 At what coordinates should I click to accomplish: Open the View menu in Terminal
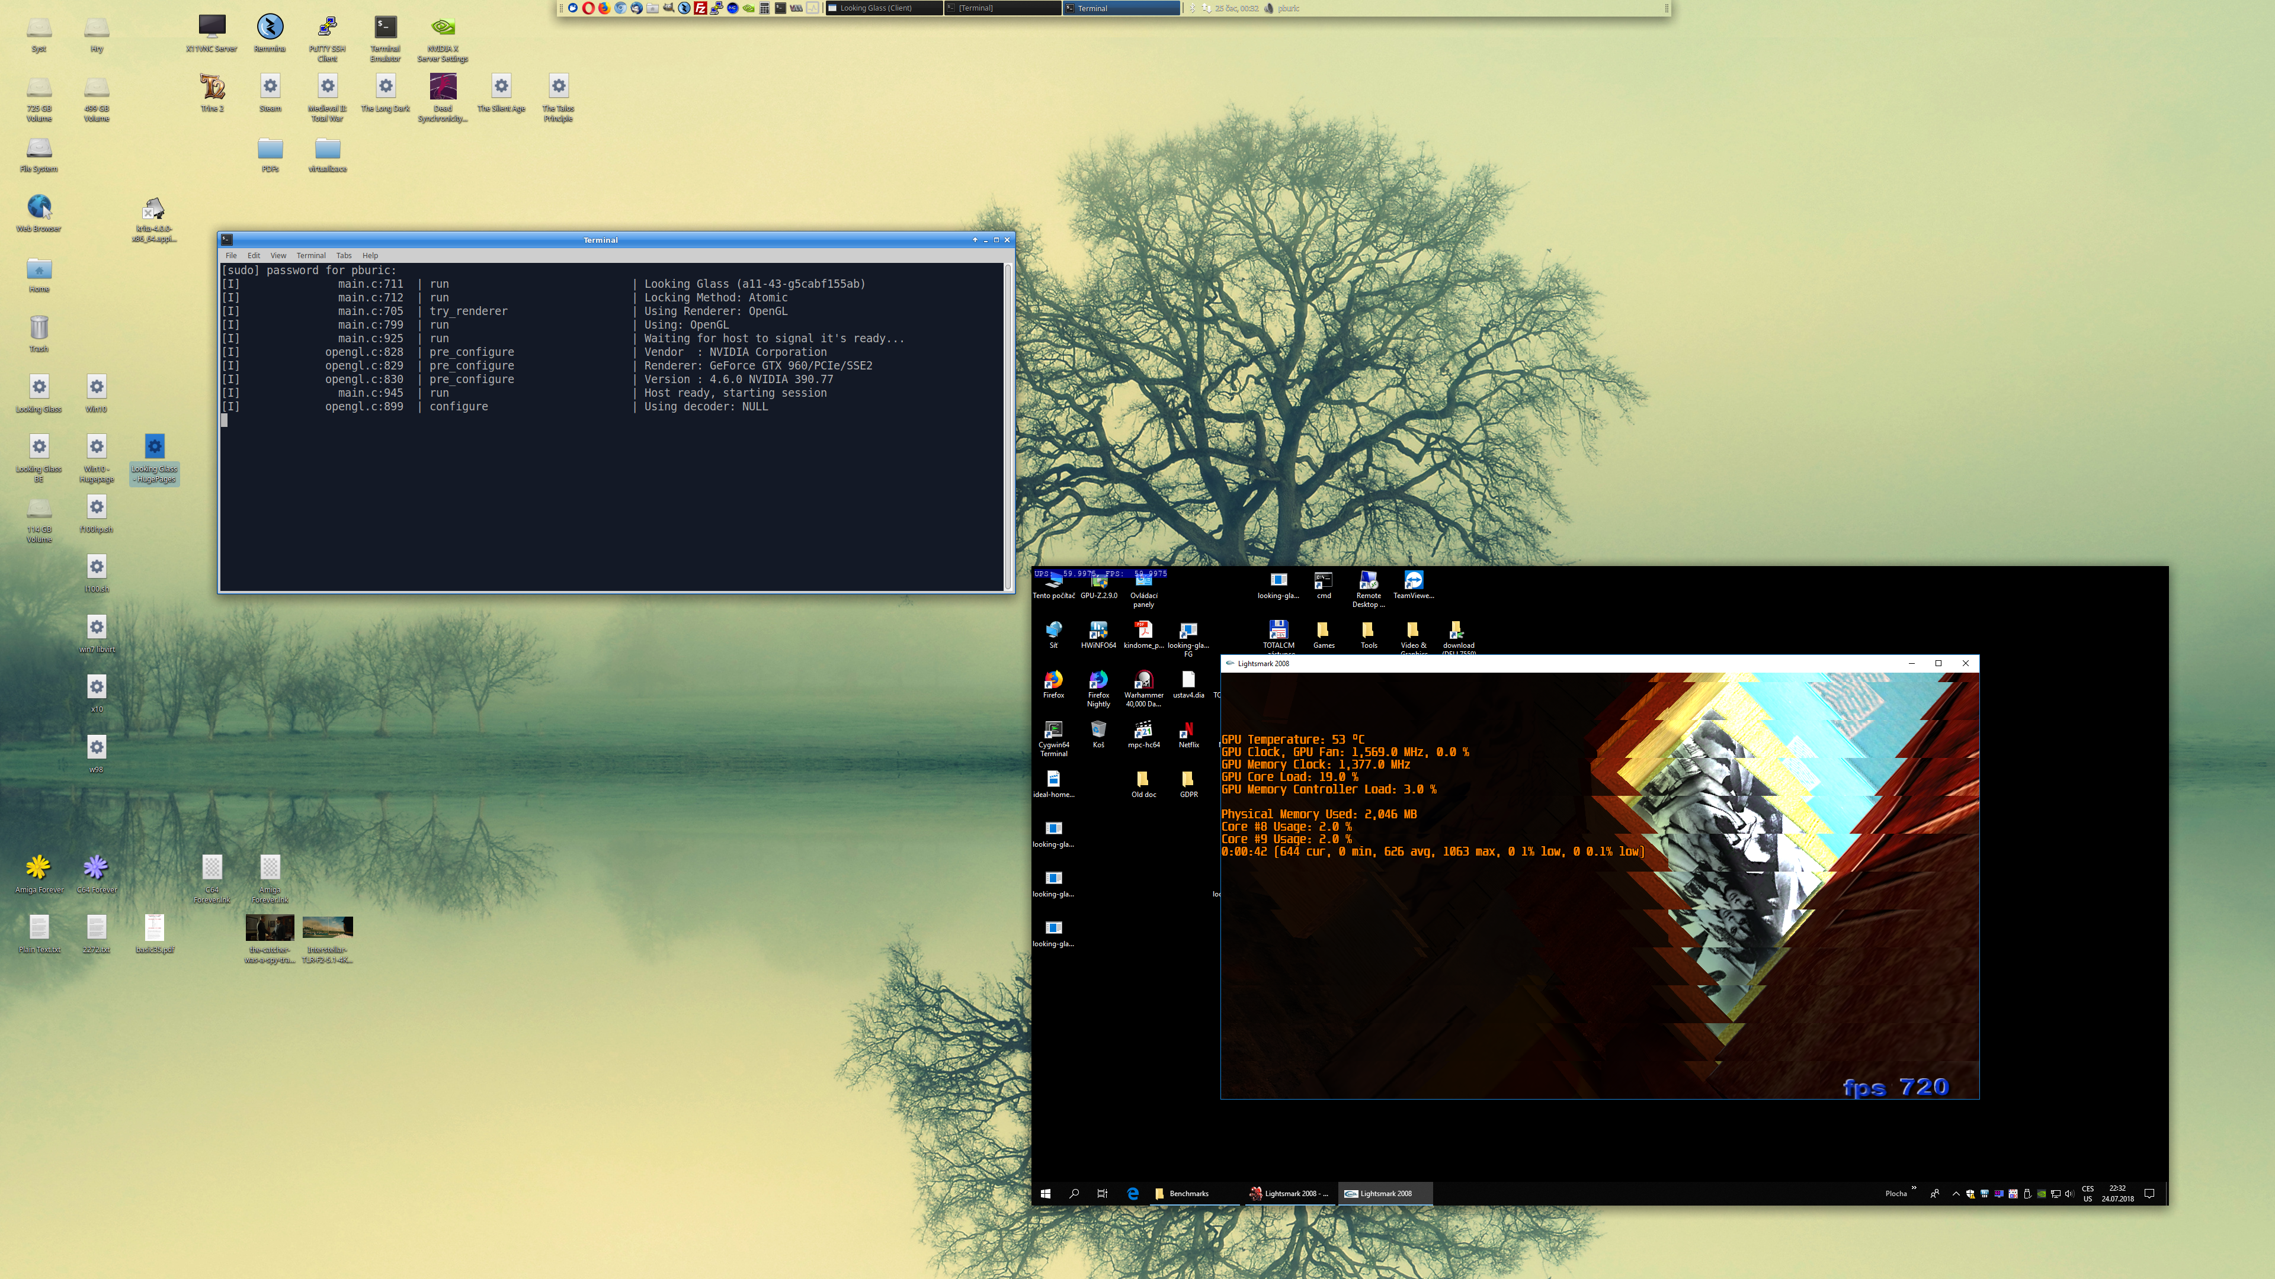click(278, 255)
